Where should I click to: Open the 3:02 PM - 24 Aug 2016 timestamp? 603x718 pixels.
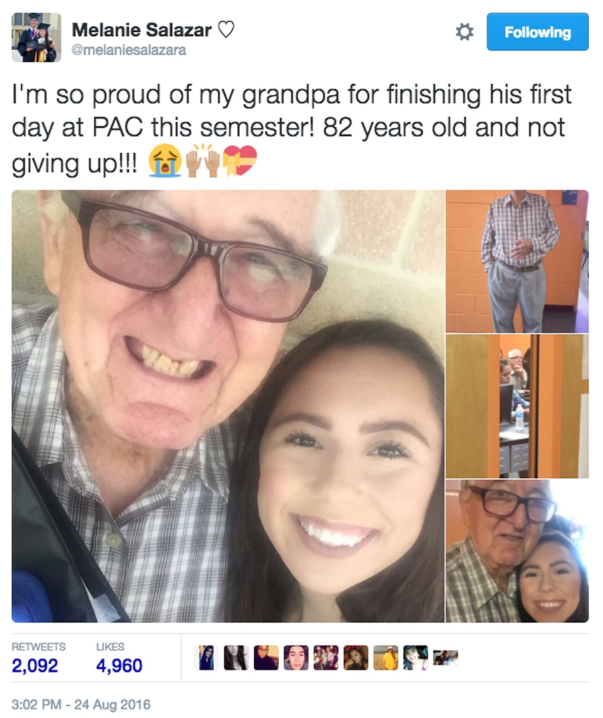point(81,704)
